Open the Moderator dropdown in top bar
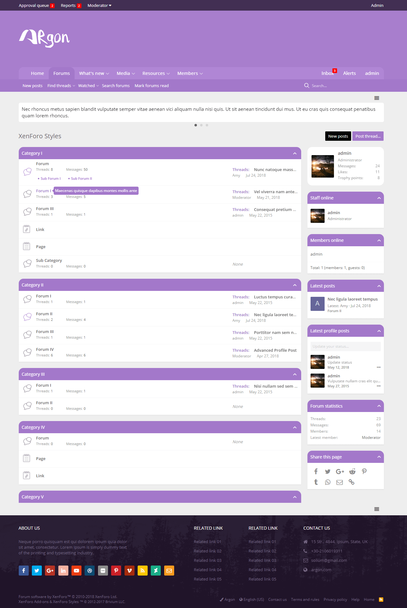Image resolution: width=407 pixels, height=608 pixels. pos(99,5)
